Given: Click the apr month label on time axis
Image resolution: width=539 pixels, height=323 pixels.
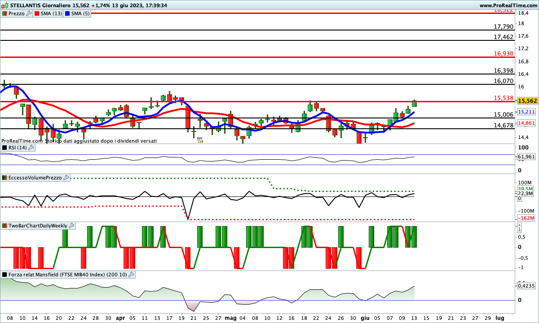Looking at the screenshot, I should 120,318.
